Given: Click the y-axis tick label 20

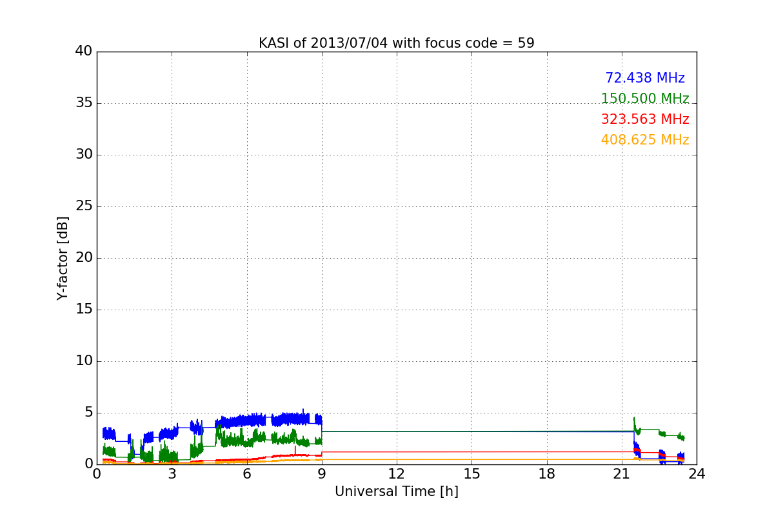Looking at the screenshot, I should click(x=84, y=258).
